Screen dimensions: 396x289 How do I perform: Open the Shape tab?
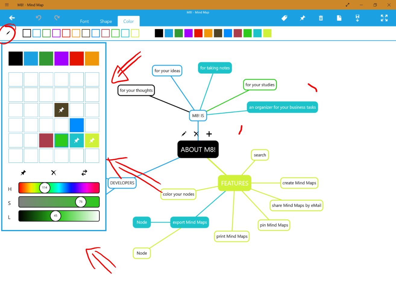click(106, 21)
